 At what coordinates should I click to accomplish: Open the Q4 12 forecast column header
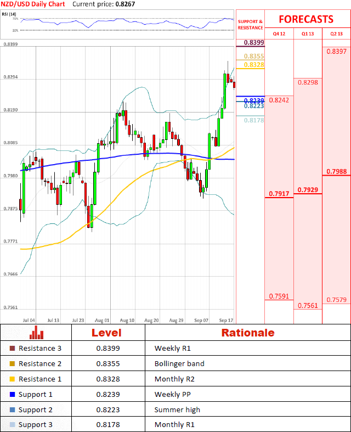pyautogui.click(x=279, y=33)
